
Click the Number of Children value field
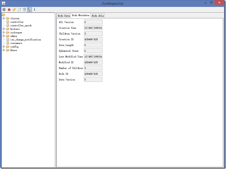tap(93, 68)
